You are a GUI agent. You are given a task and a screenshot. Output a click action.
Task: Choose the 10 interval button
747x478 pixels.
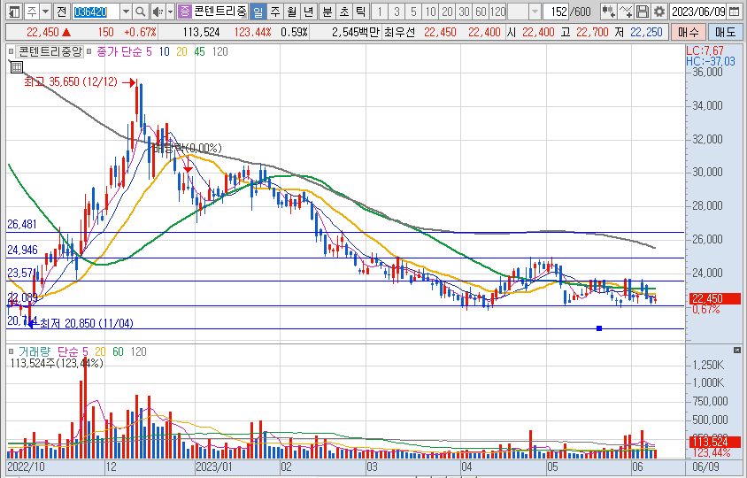pos(430,12)
